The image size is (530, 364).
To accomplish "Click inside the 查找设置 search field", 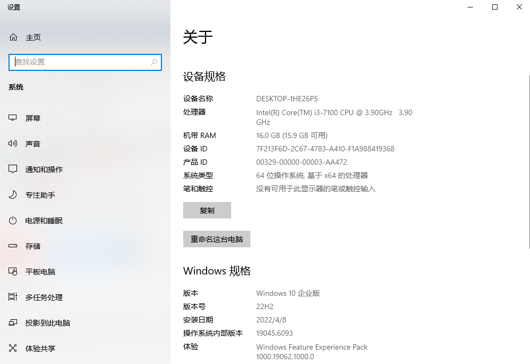I will pos(80,62).
